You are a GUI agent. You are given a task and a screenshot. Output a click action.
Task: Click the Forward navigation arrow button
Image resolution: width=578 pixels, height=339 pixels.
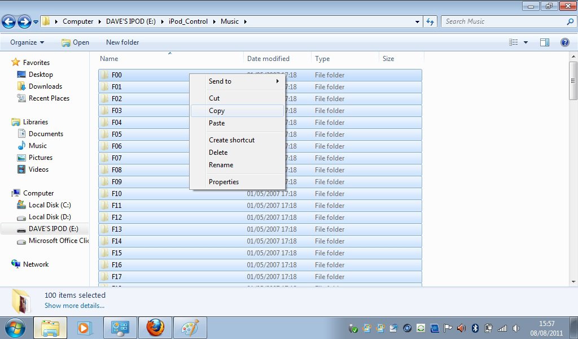coord(24,22)
